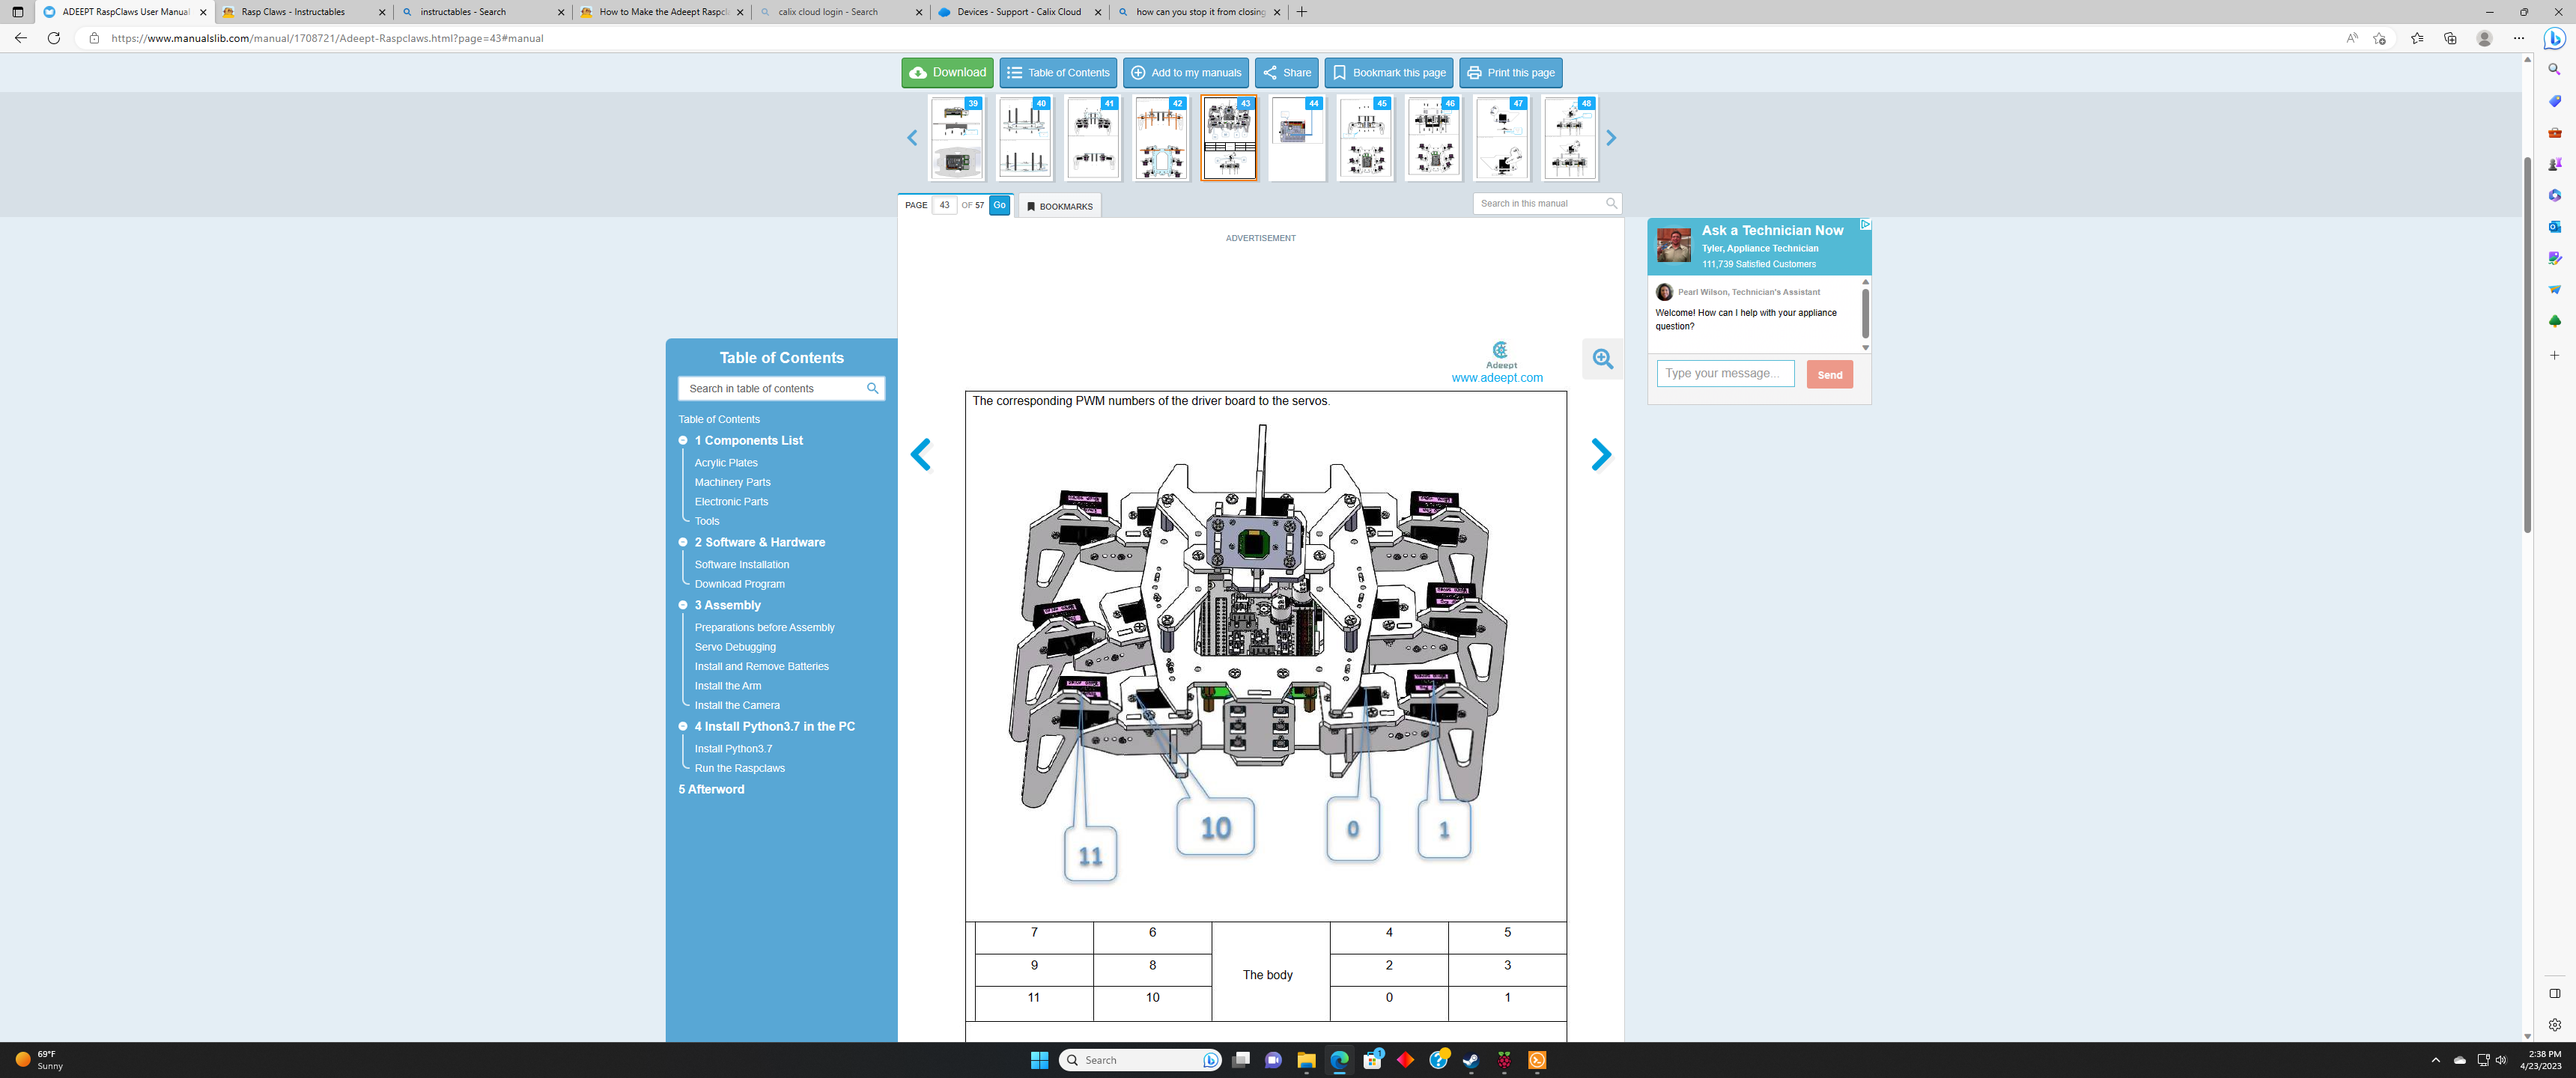
Task: Select the Servo Debugging menu item
Action: 735,646
